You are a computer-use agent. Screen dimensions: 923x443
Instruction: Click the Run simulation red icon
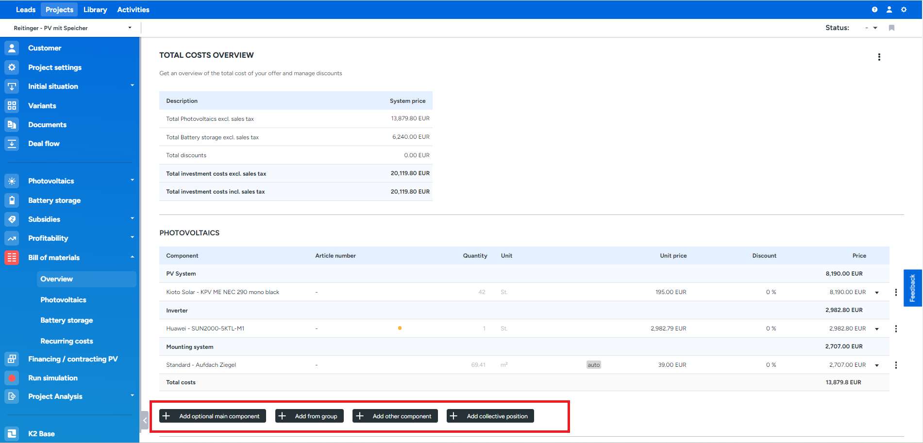(12, 378)
